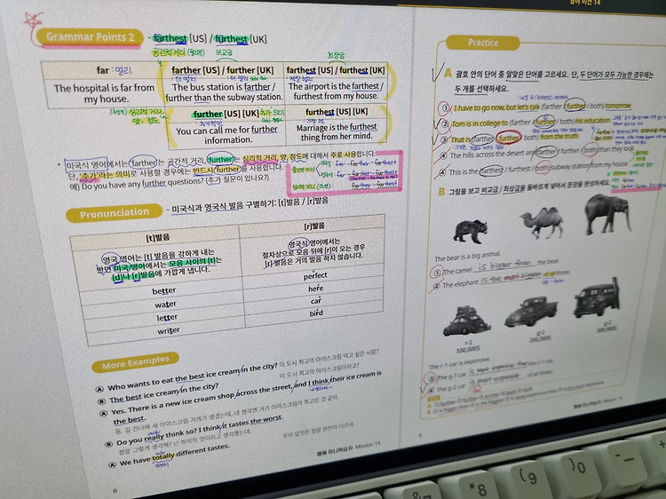
Task: Click the '[r]발음' column header
Action: click(313, 226)
